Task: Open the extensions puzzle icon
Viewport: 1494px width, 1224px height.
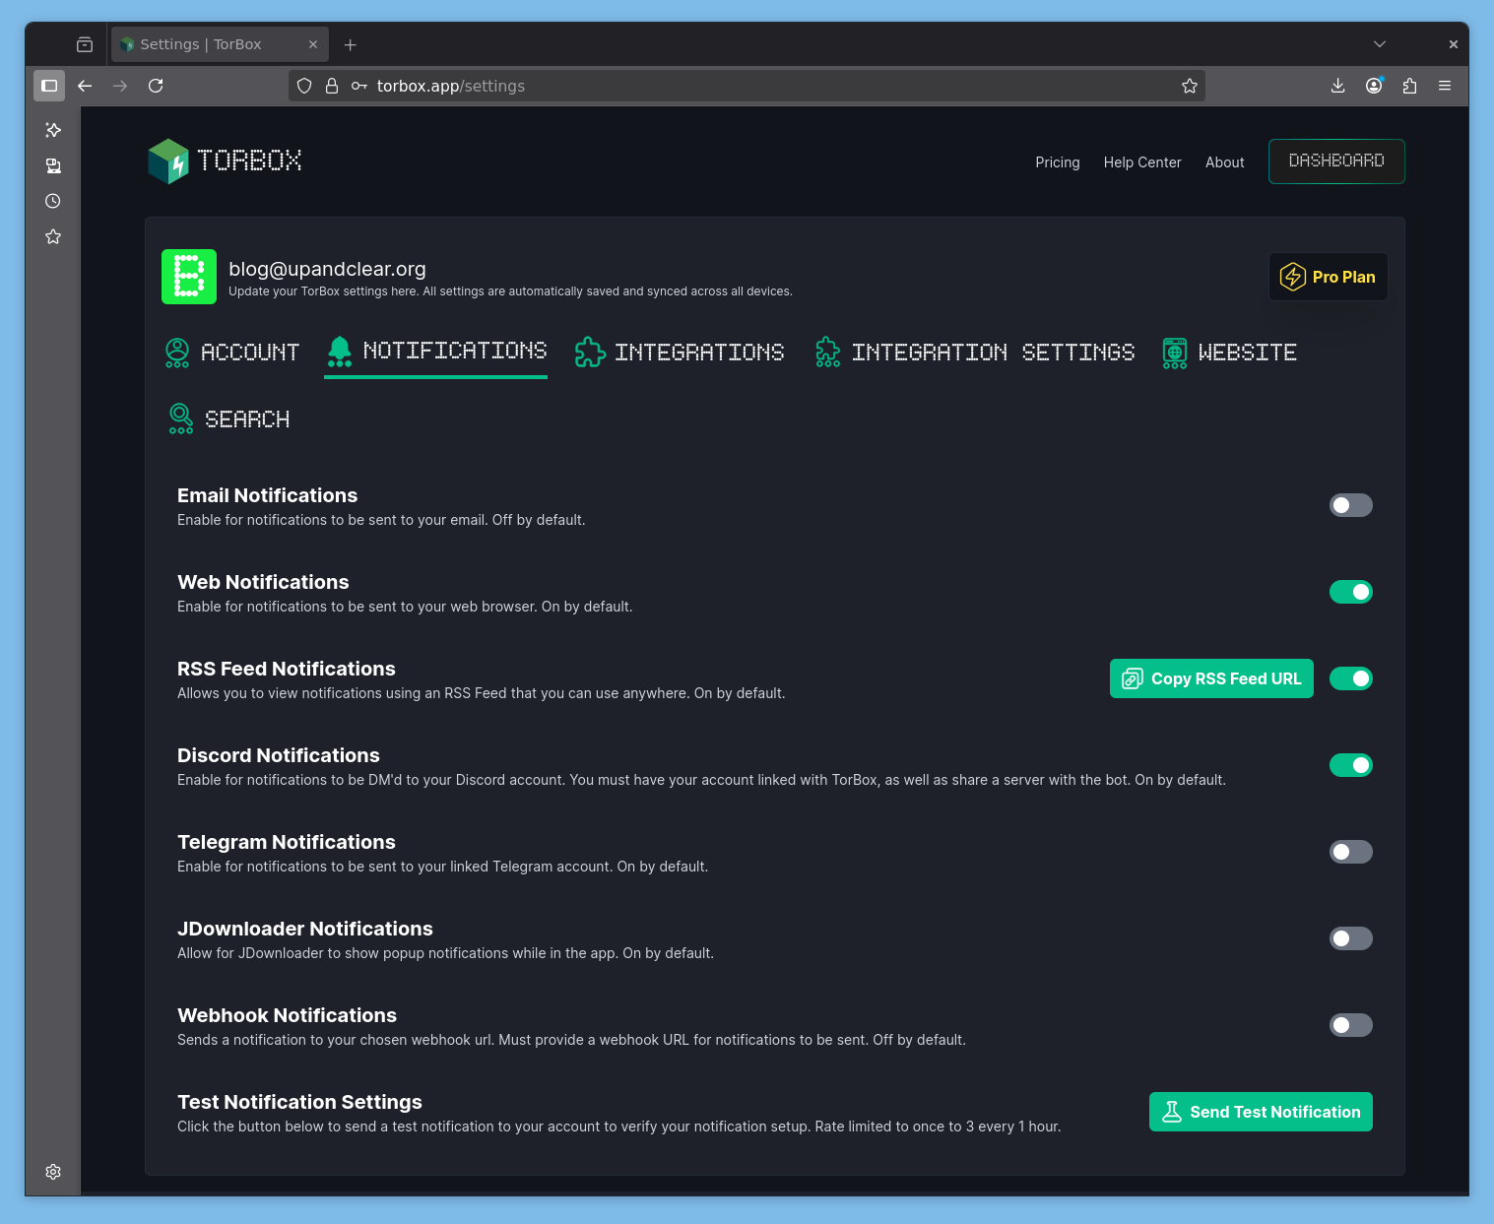Action: (1409, 86)
